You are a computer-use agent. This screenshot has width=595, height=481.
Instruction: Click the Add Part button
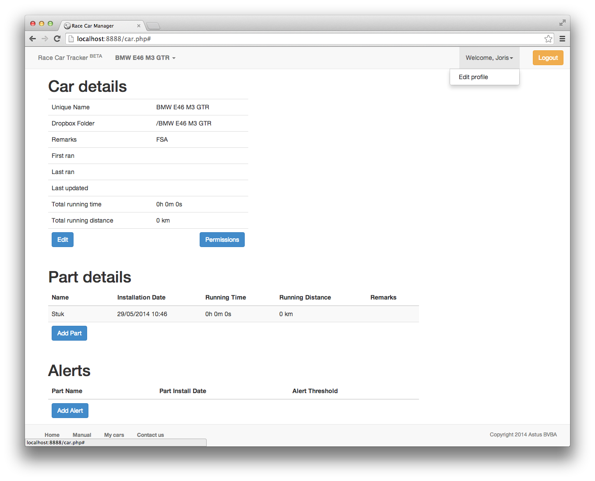click(69, 333)
